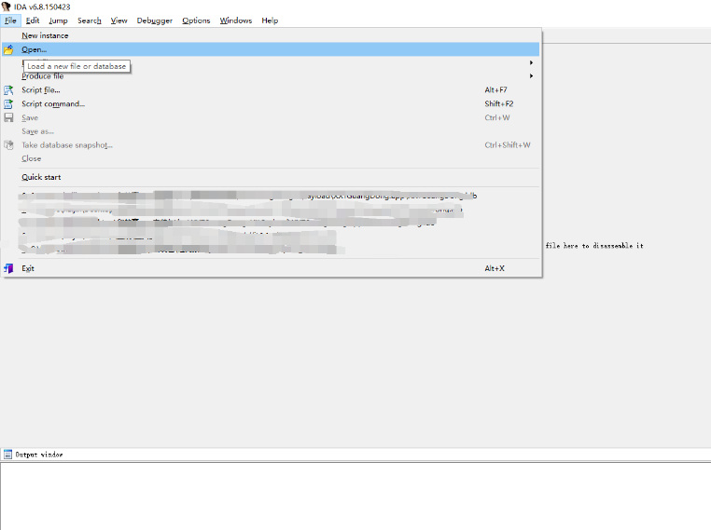Click the Close menu entry
This screenshot has width=711, height=530.
tap(271, 158)
